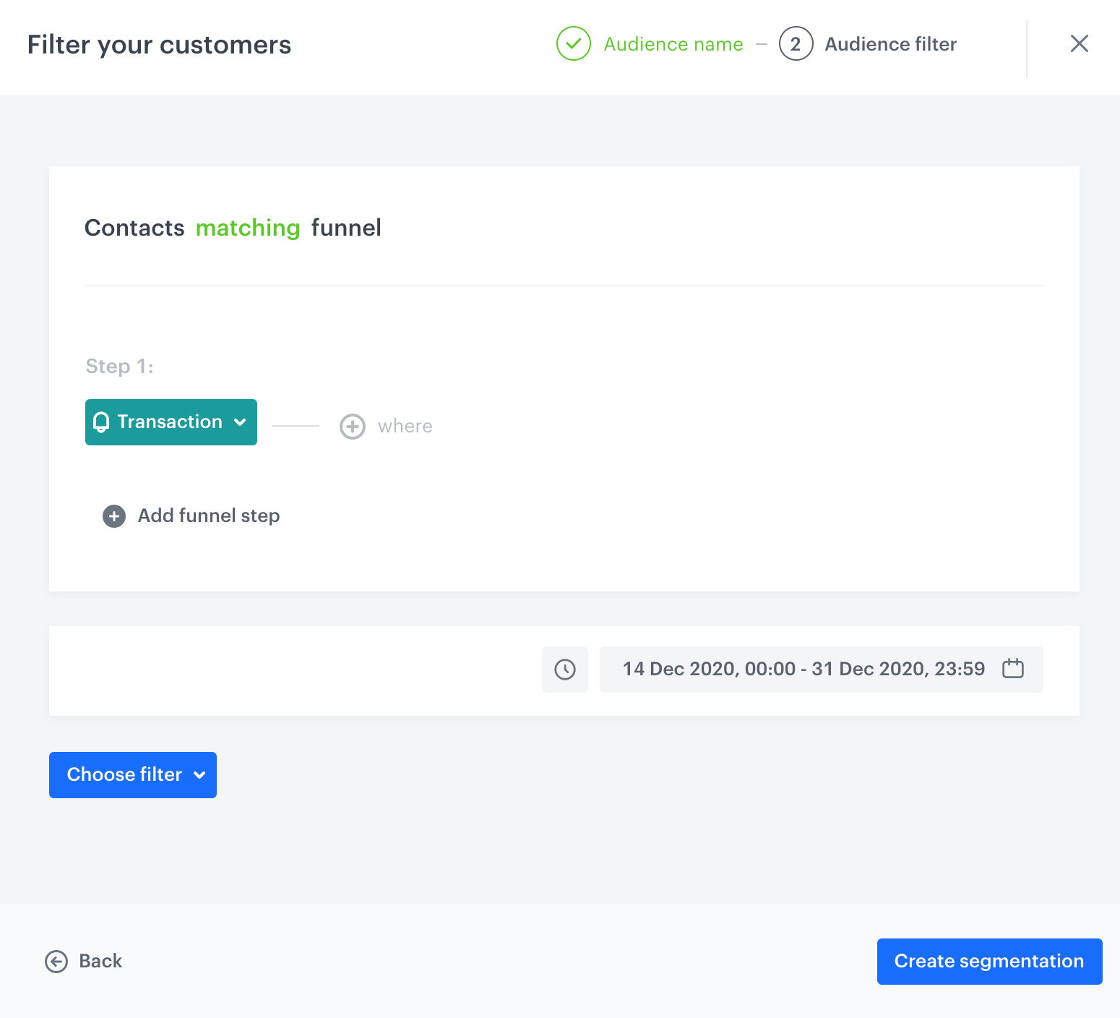Toggle the green 'matching' condition word
This screenshot has width=1120, height=1018.
[248, 228]
